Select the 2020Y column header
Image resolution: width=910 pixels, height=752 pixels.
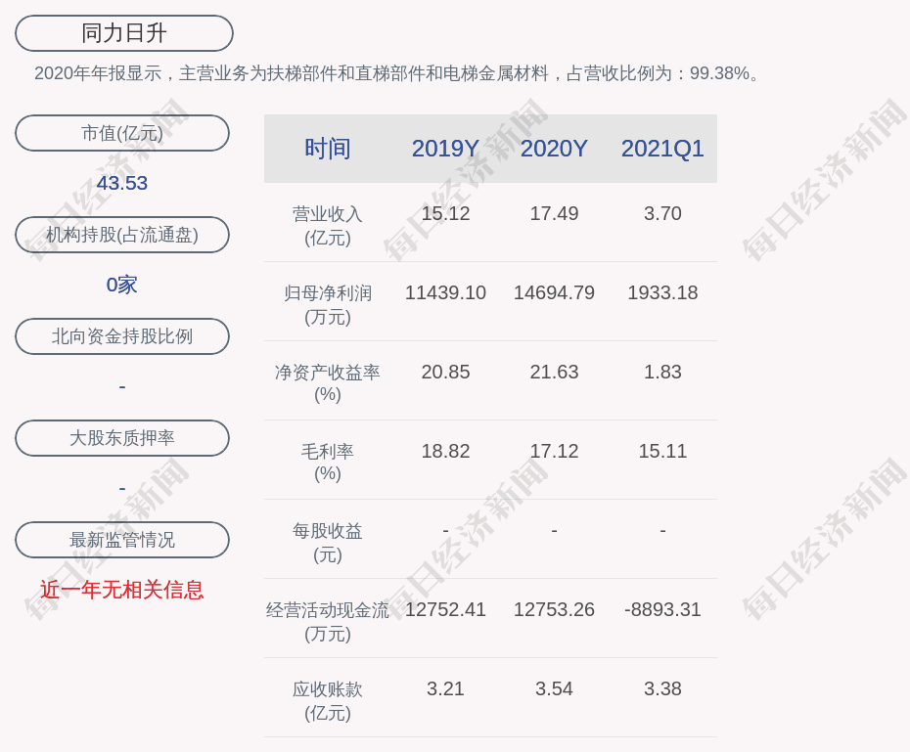[554, 149]
